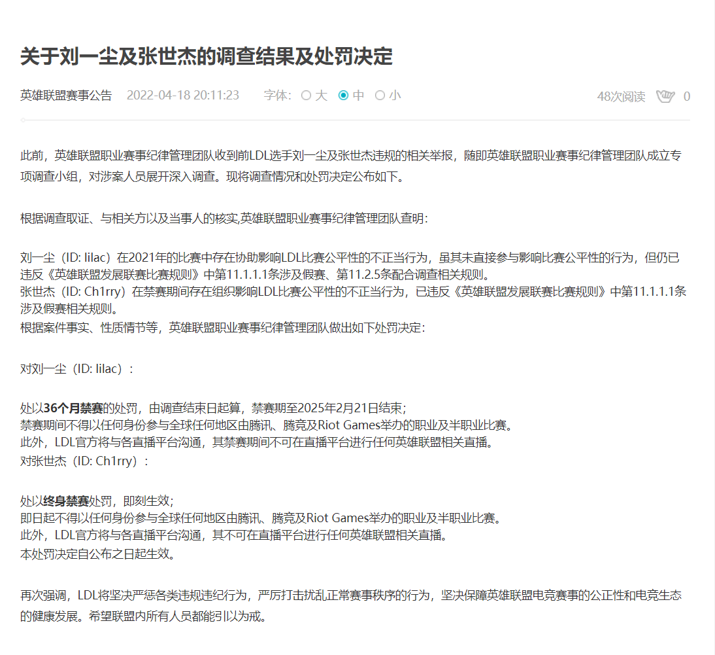The width and height of the screenshot is (715, 655).
Task: Select the 大 large font size radio
Action: pyautogui.click(x=306, y=96)
